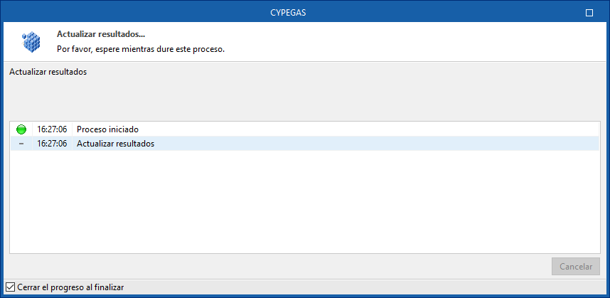Image resolution: width=610 pixels, height=298 pixels.
Task: Select the highlighted "Actualizar resultados" log row text
Action: 115,144
